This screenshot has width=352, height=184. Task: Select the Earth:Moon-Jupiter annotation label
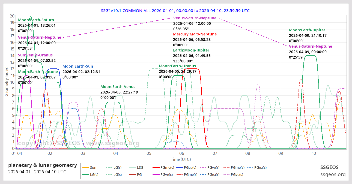191,50
